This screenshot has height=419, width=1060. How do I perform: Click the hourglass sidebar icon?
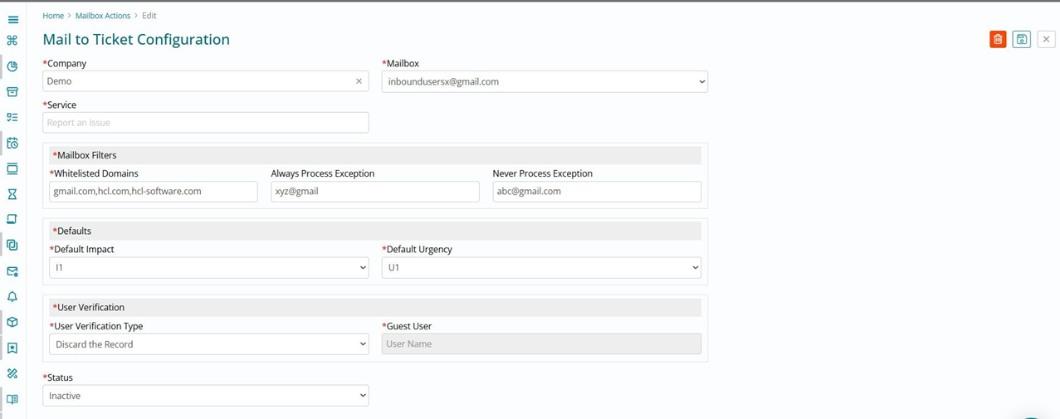pos(12,194)
